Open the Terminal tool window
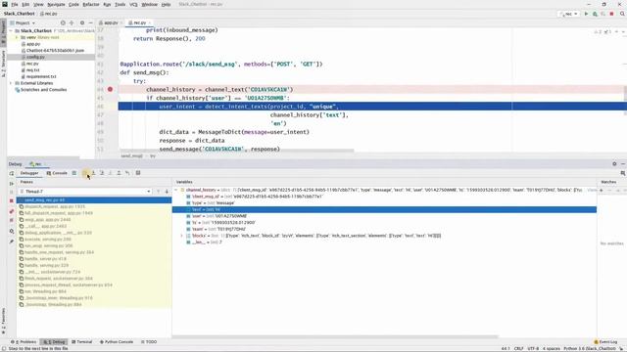Image resolution: width=627 pixels, height=352 pixels. [x=82, y=342]
